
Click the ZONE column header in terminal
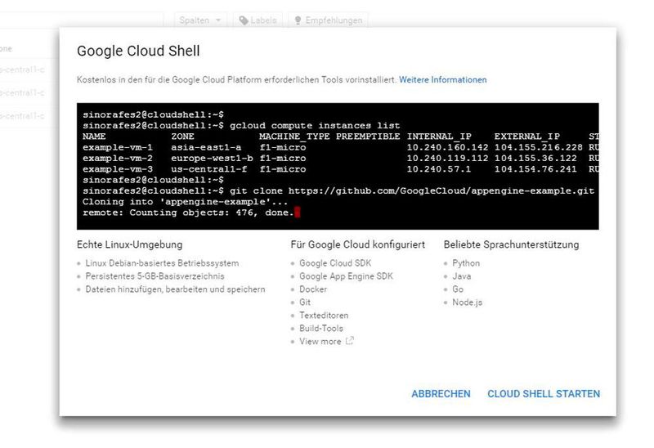182,137
